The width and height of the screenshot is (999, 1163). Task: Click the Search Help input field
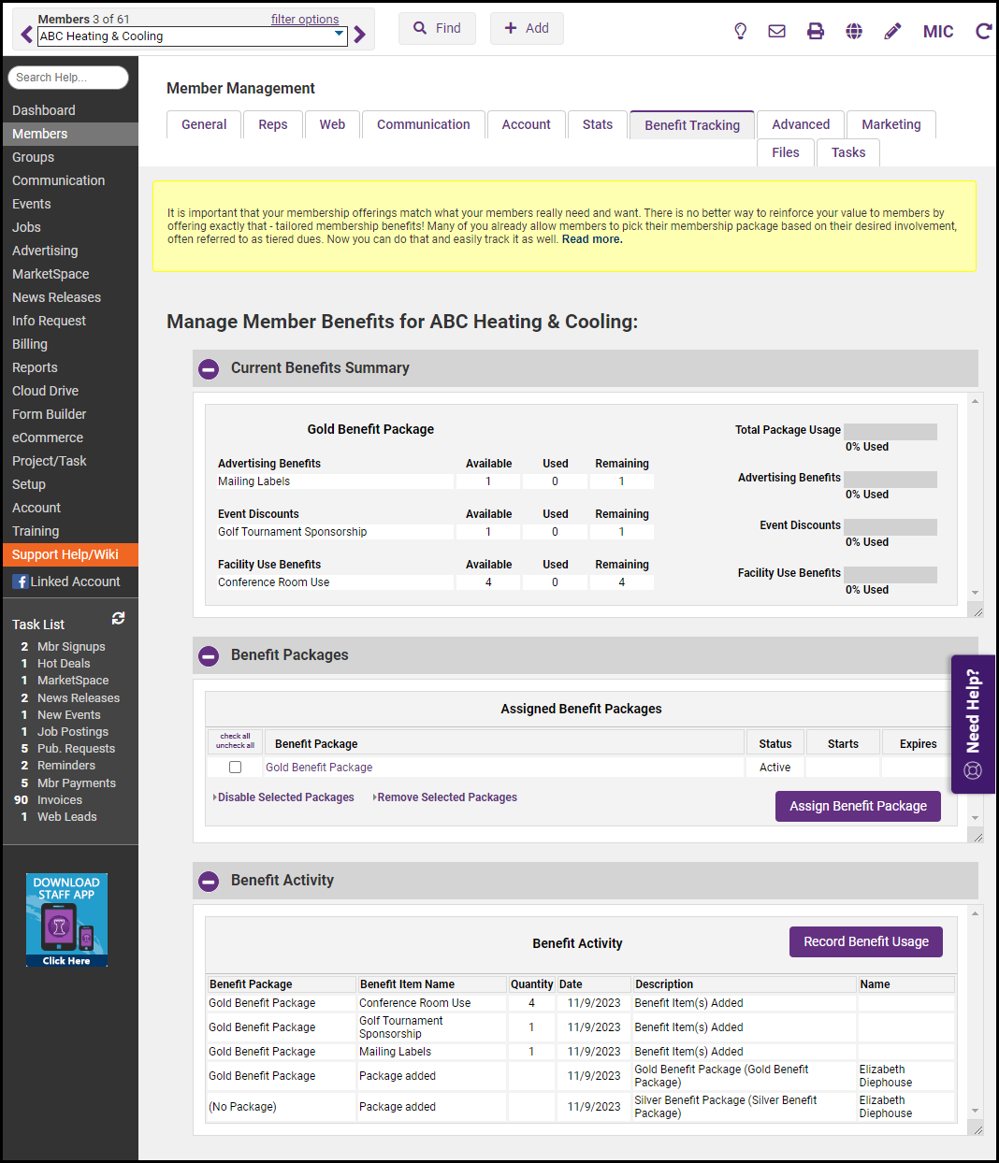click(68, 78)
